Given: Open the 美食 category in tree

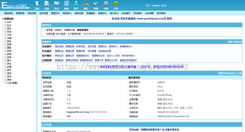Looking at the screenshot, I should pos(9,80).
